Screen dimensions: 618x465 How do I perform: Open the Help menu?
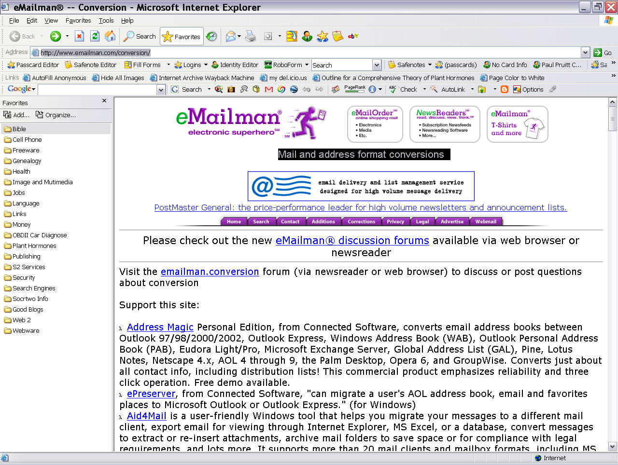point(127,20)
